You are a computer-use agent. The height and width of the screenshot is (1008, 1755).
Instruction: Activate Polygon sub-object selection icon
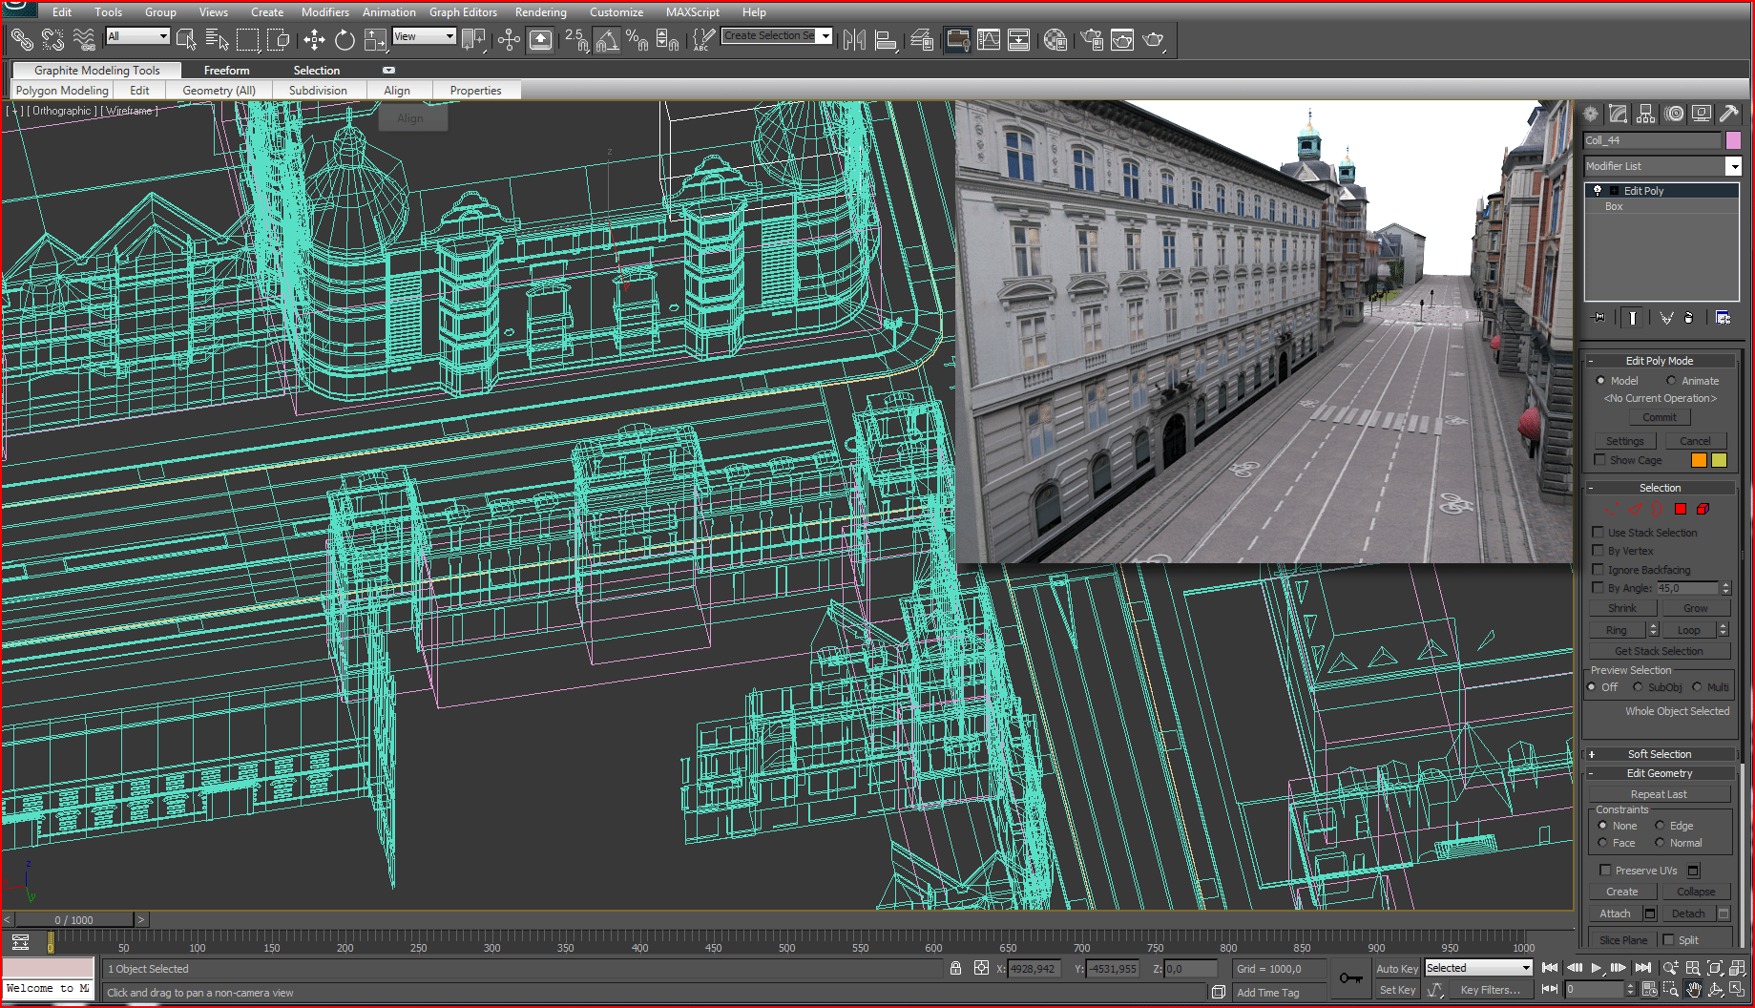(x=1681, y=510)
